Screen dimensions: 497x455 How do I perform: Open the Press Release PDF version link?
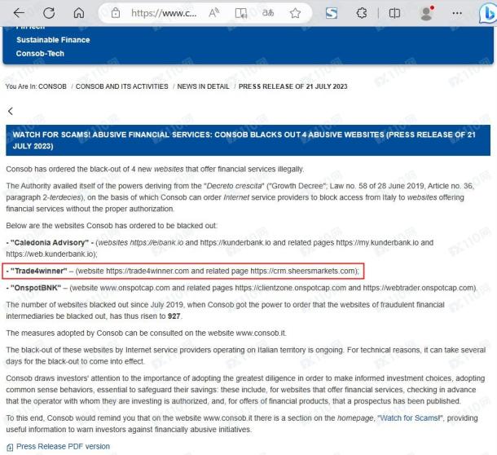point(63,446)
